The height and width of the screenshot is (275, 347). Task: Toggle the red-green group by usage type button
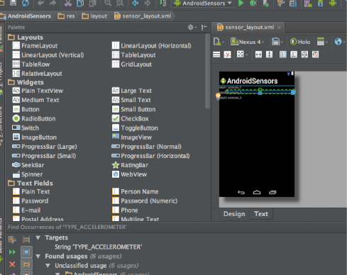click(x=26, y=240)
